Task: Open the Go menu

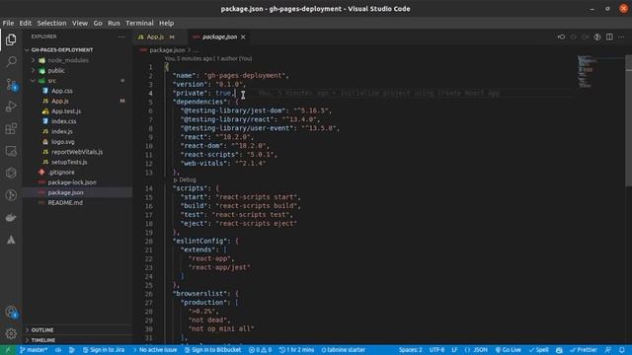Action: click(x=98, y=23)
